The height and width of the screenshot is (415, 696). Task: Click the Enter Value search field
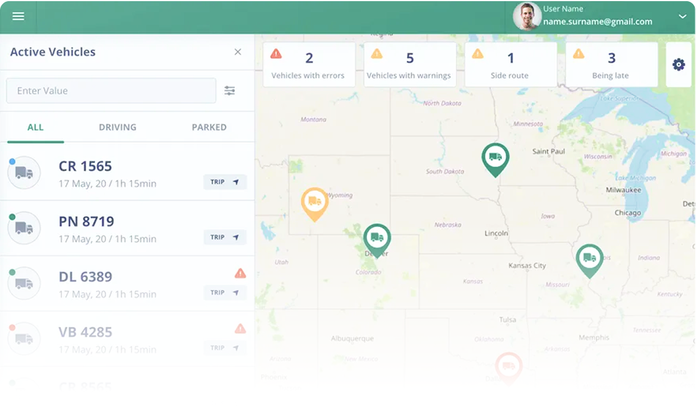tap(111, 91)
